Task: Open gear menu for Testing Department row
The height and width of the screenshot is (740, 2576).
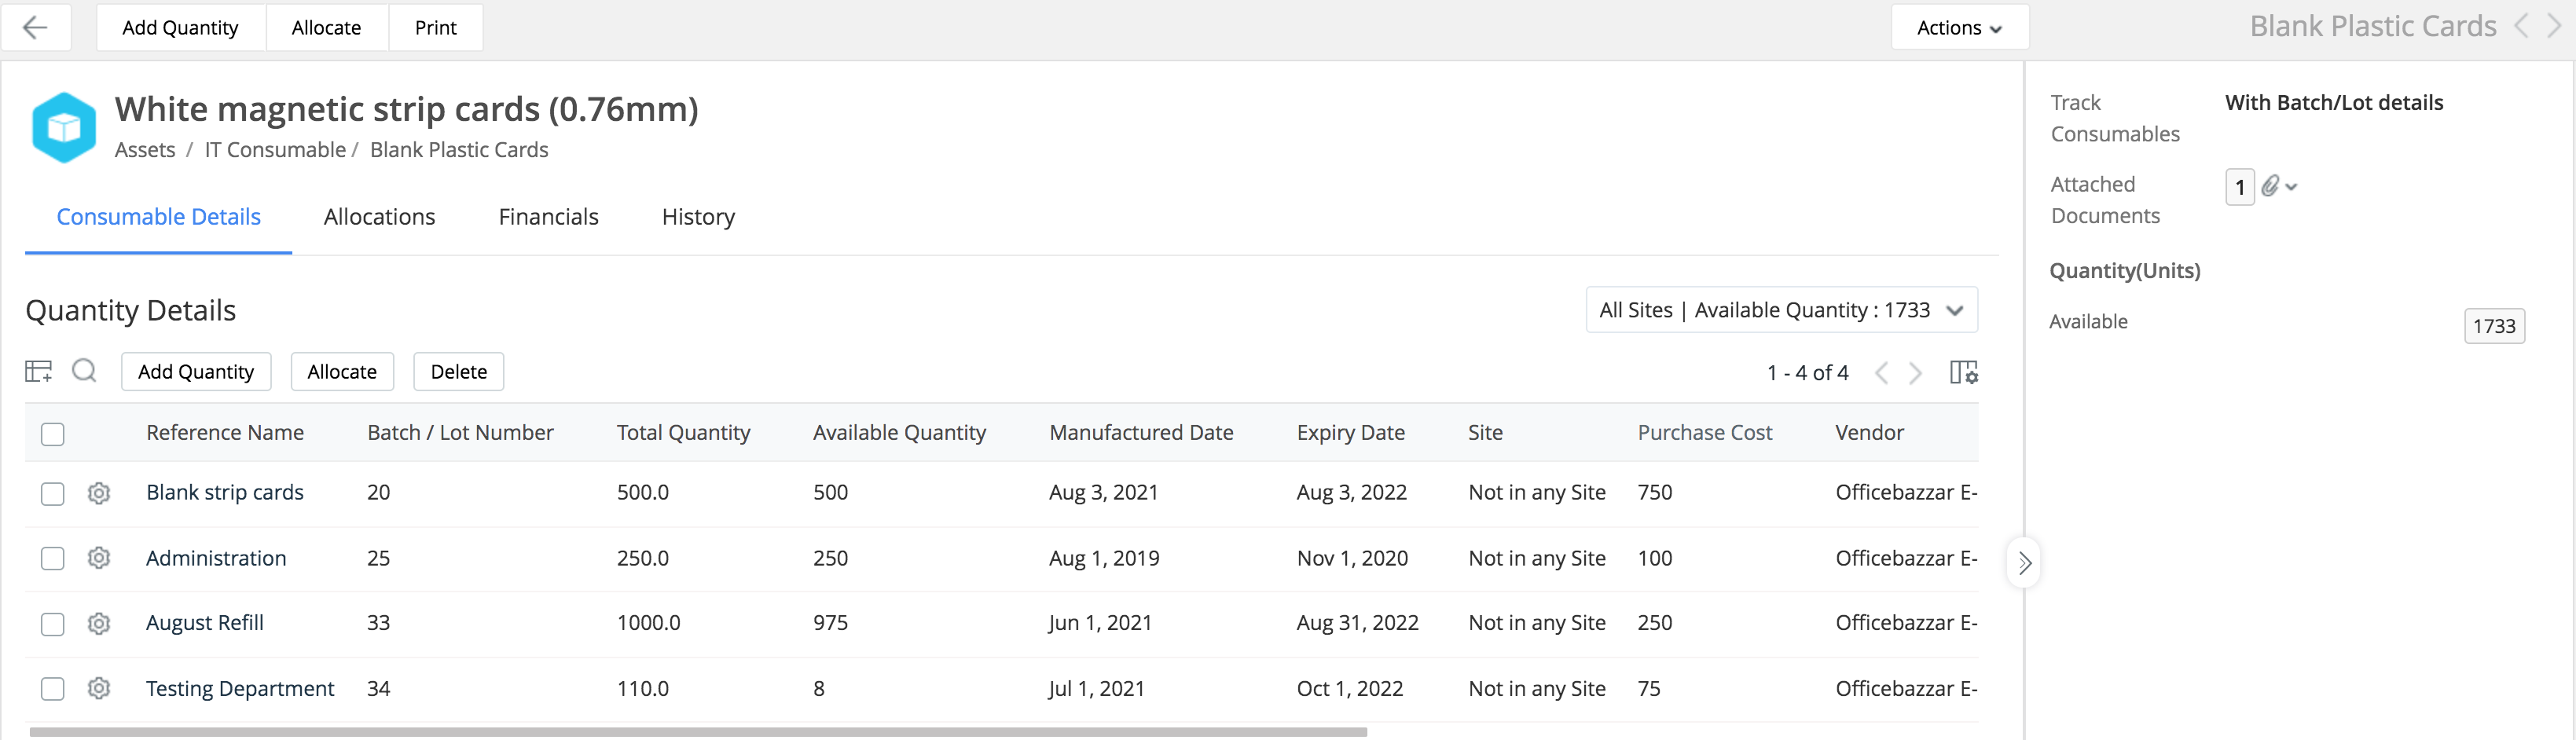Action: [x=99, y=688]
